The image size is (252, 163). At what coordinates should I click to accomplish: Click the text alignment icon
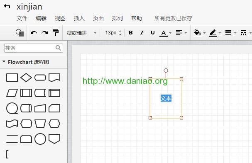[179, 33]
